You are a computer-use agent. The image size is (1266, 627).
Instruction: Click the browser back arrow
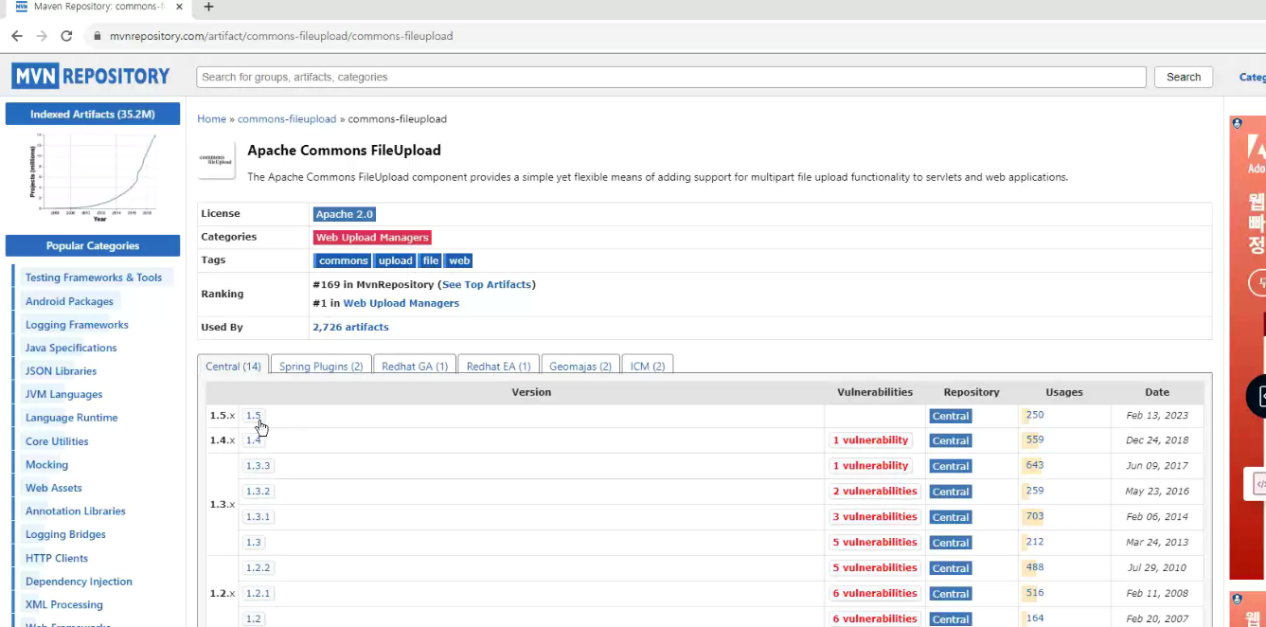pos(16,36)
